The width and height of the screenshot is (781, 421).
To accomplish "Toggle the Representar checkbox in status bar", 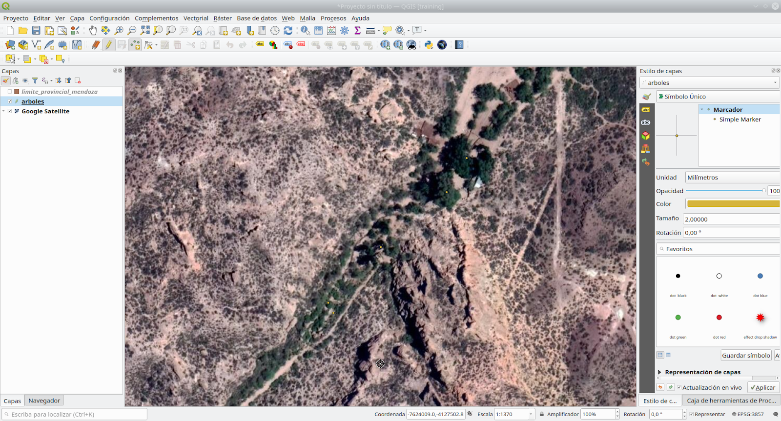I will (x=692, y=414).
